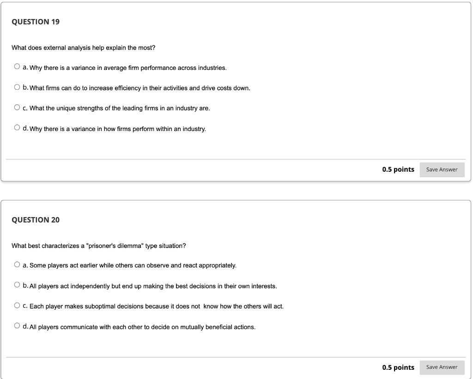Select answer a for Question 20

click(x=17, y=264)
